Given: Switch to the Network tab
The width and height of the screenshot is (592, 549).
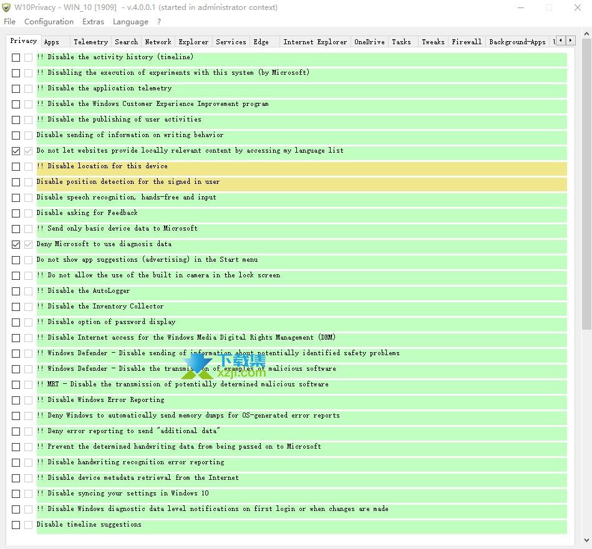Looking at the screenshot, I should (158, 42).
